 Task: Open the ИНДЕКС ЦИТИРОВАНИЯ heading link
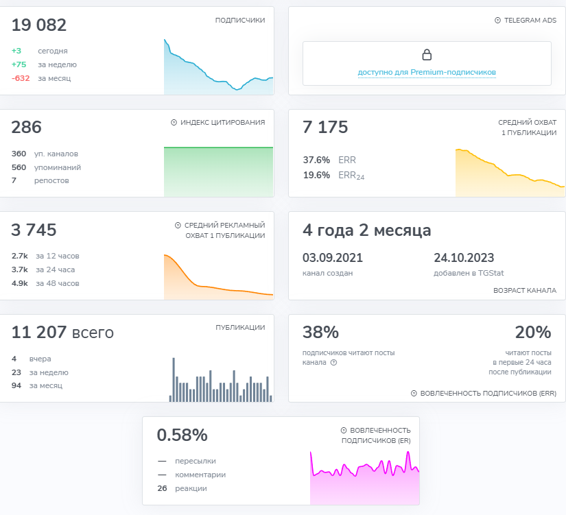point(222,123)
